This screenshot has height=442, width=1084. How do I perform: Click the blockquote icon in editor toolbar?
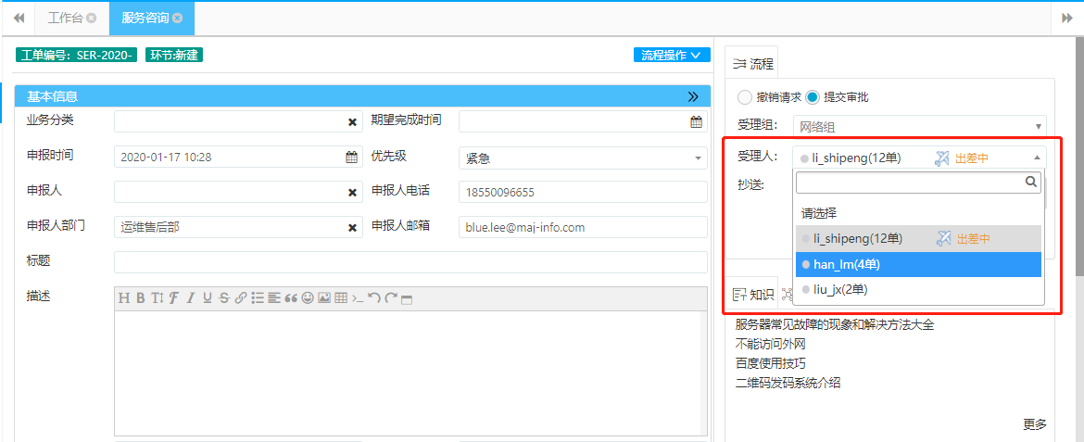(291, 298)
